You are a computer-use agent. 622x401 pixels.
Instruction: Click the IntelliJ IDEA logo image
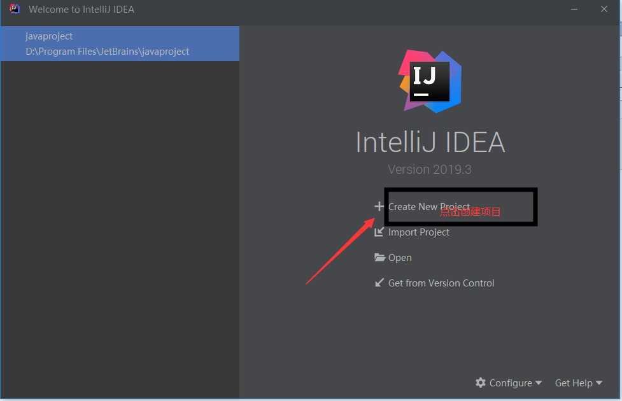pos(430,81)
